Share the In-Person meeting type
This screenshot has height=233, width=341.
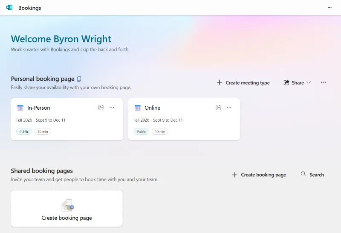(101, 108)
